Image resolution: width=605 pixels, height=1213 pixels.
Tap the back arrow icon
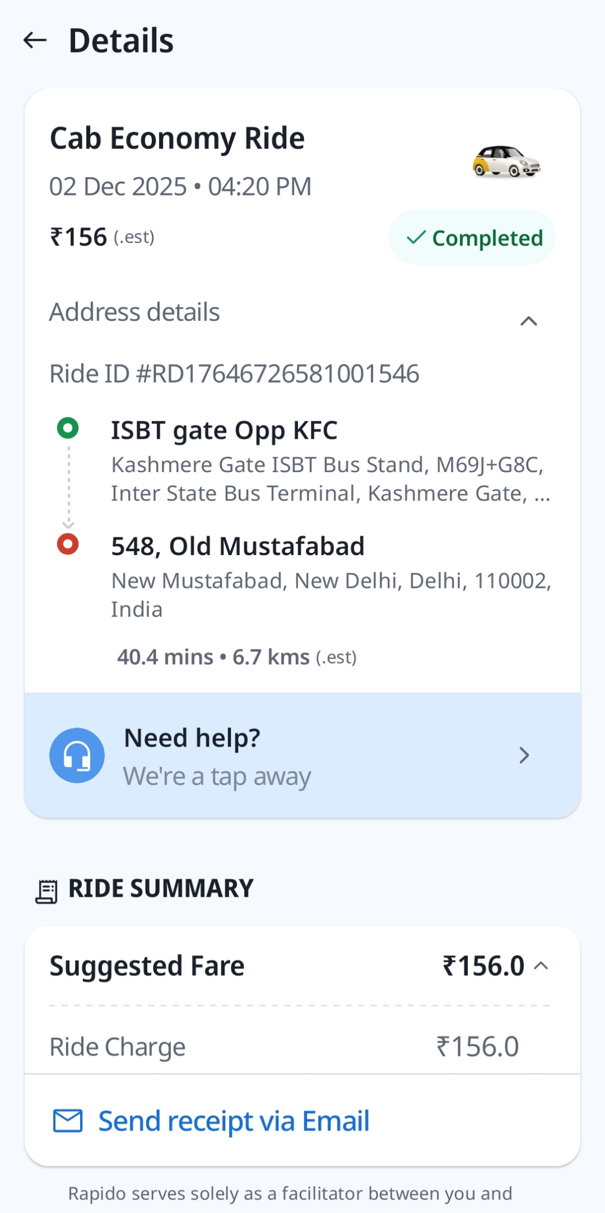click(x=35, y=40)
